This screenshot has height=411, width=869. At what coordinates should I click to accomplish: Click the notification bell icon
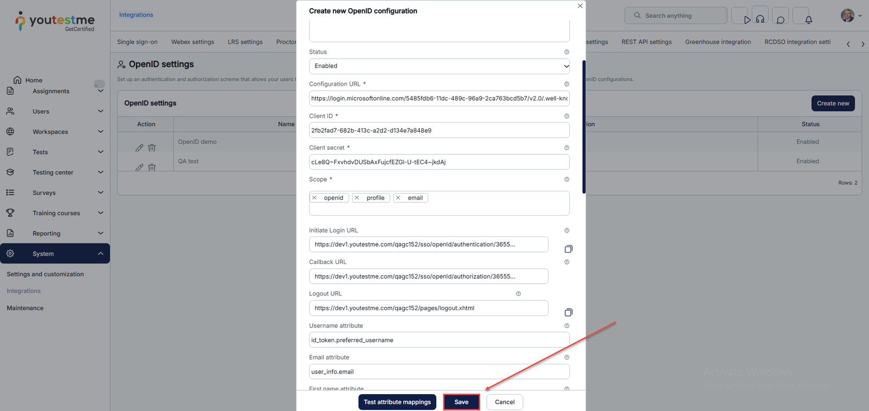pos(808,20)
